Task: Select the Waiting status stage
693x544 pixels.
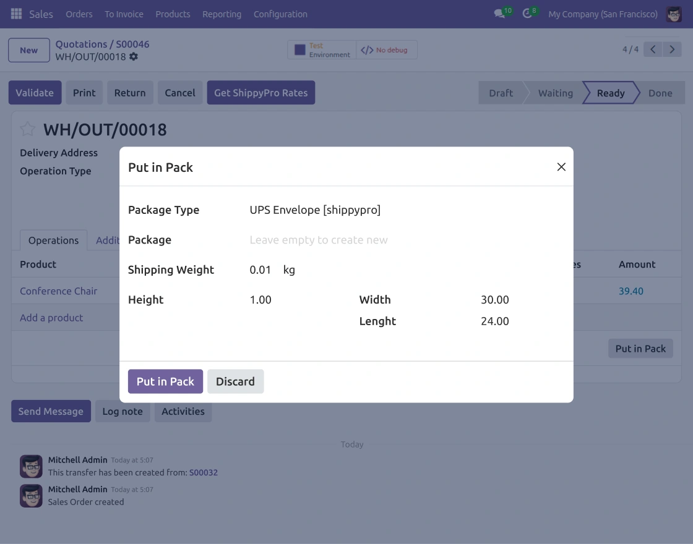Action: (555, 93)
